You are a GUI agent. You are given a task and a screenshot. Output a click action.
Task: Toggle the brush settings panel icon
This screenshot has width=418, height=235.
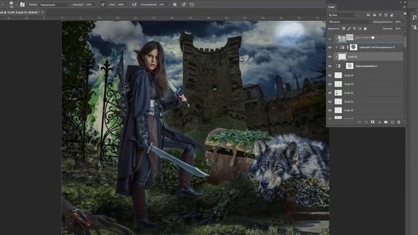(22, 5)
